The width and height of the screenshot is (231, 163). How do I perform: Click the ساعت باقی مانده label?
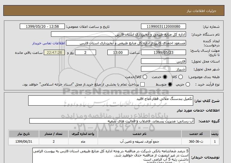click(x=29, y=53)
